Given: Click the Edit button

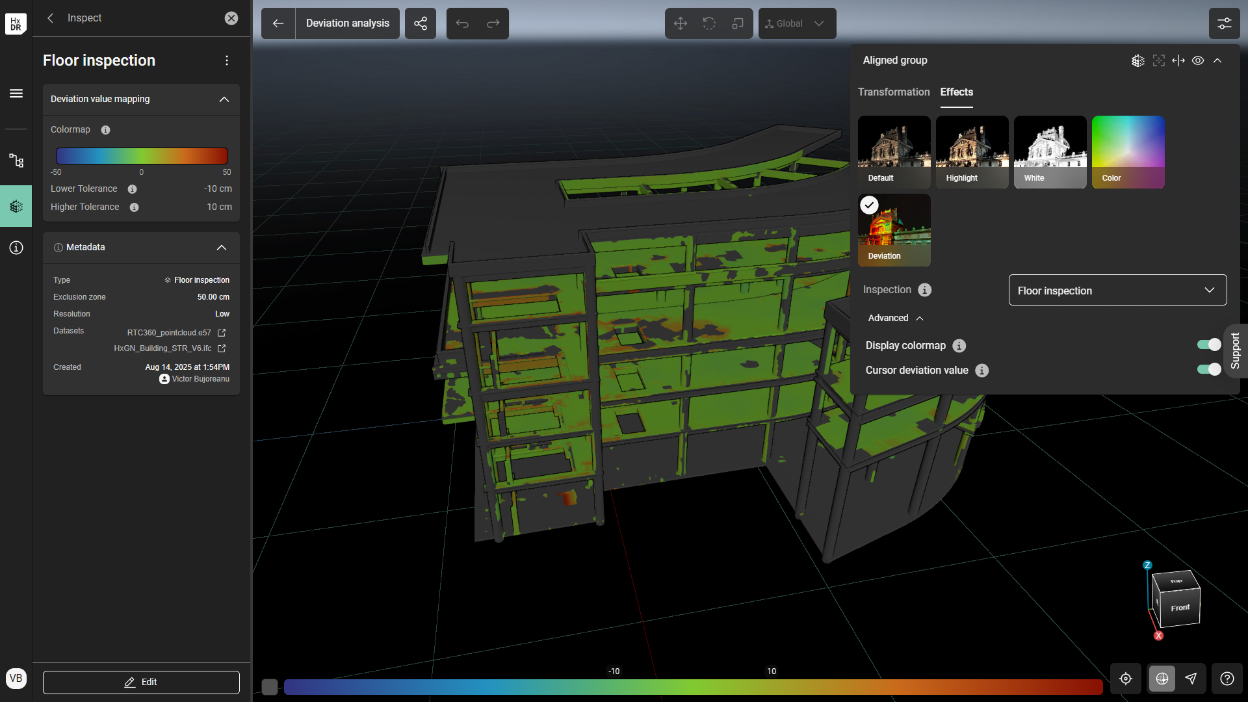Looking at the screenshot, I should click(x=141, y=682).
